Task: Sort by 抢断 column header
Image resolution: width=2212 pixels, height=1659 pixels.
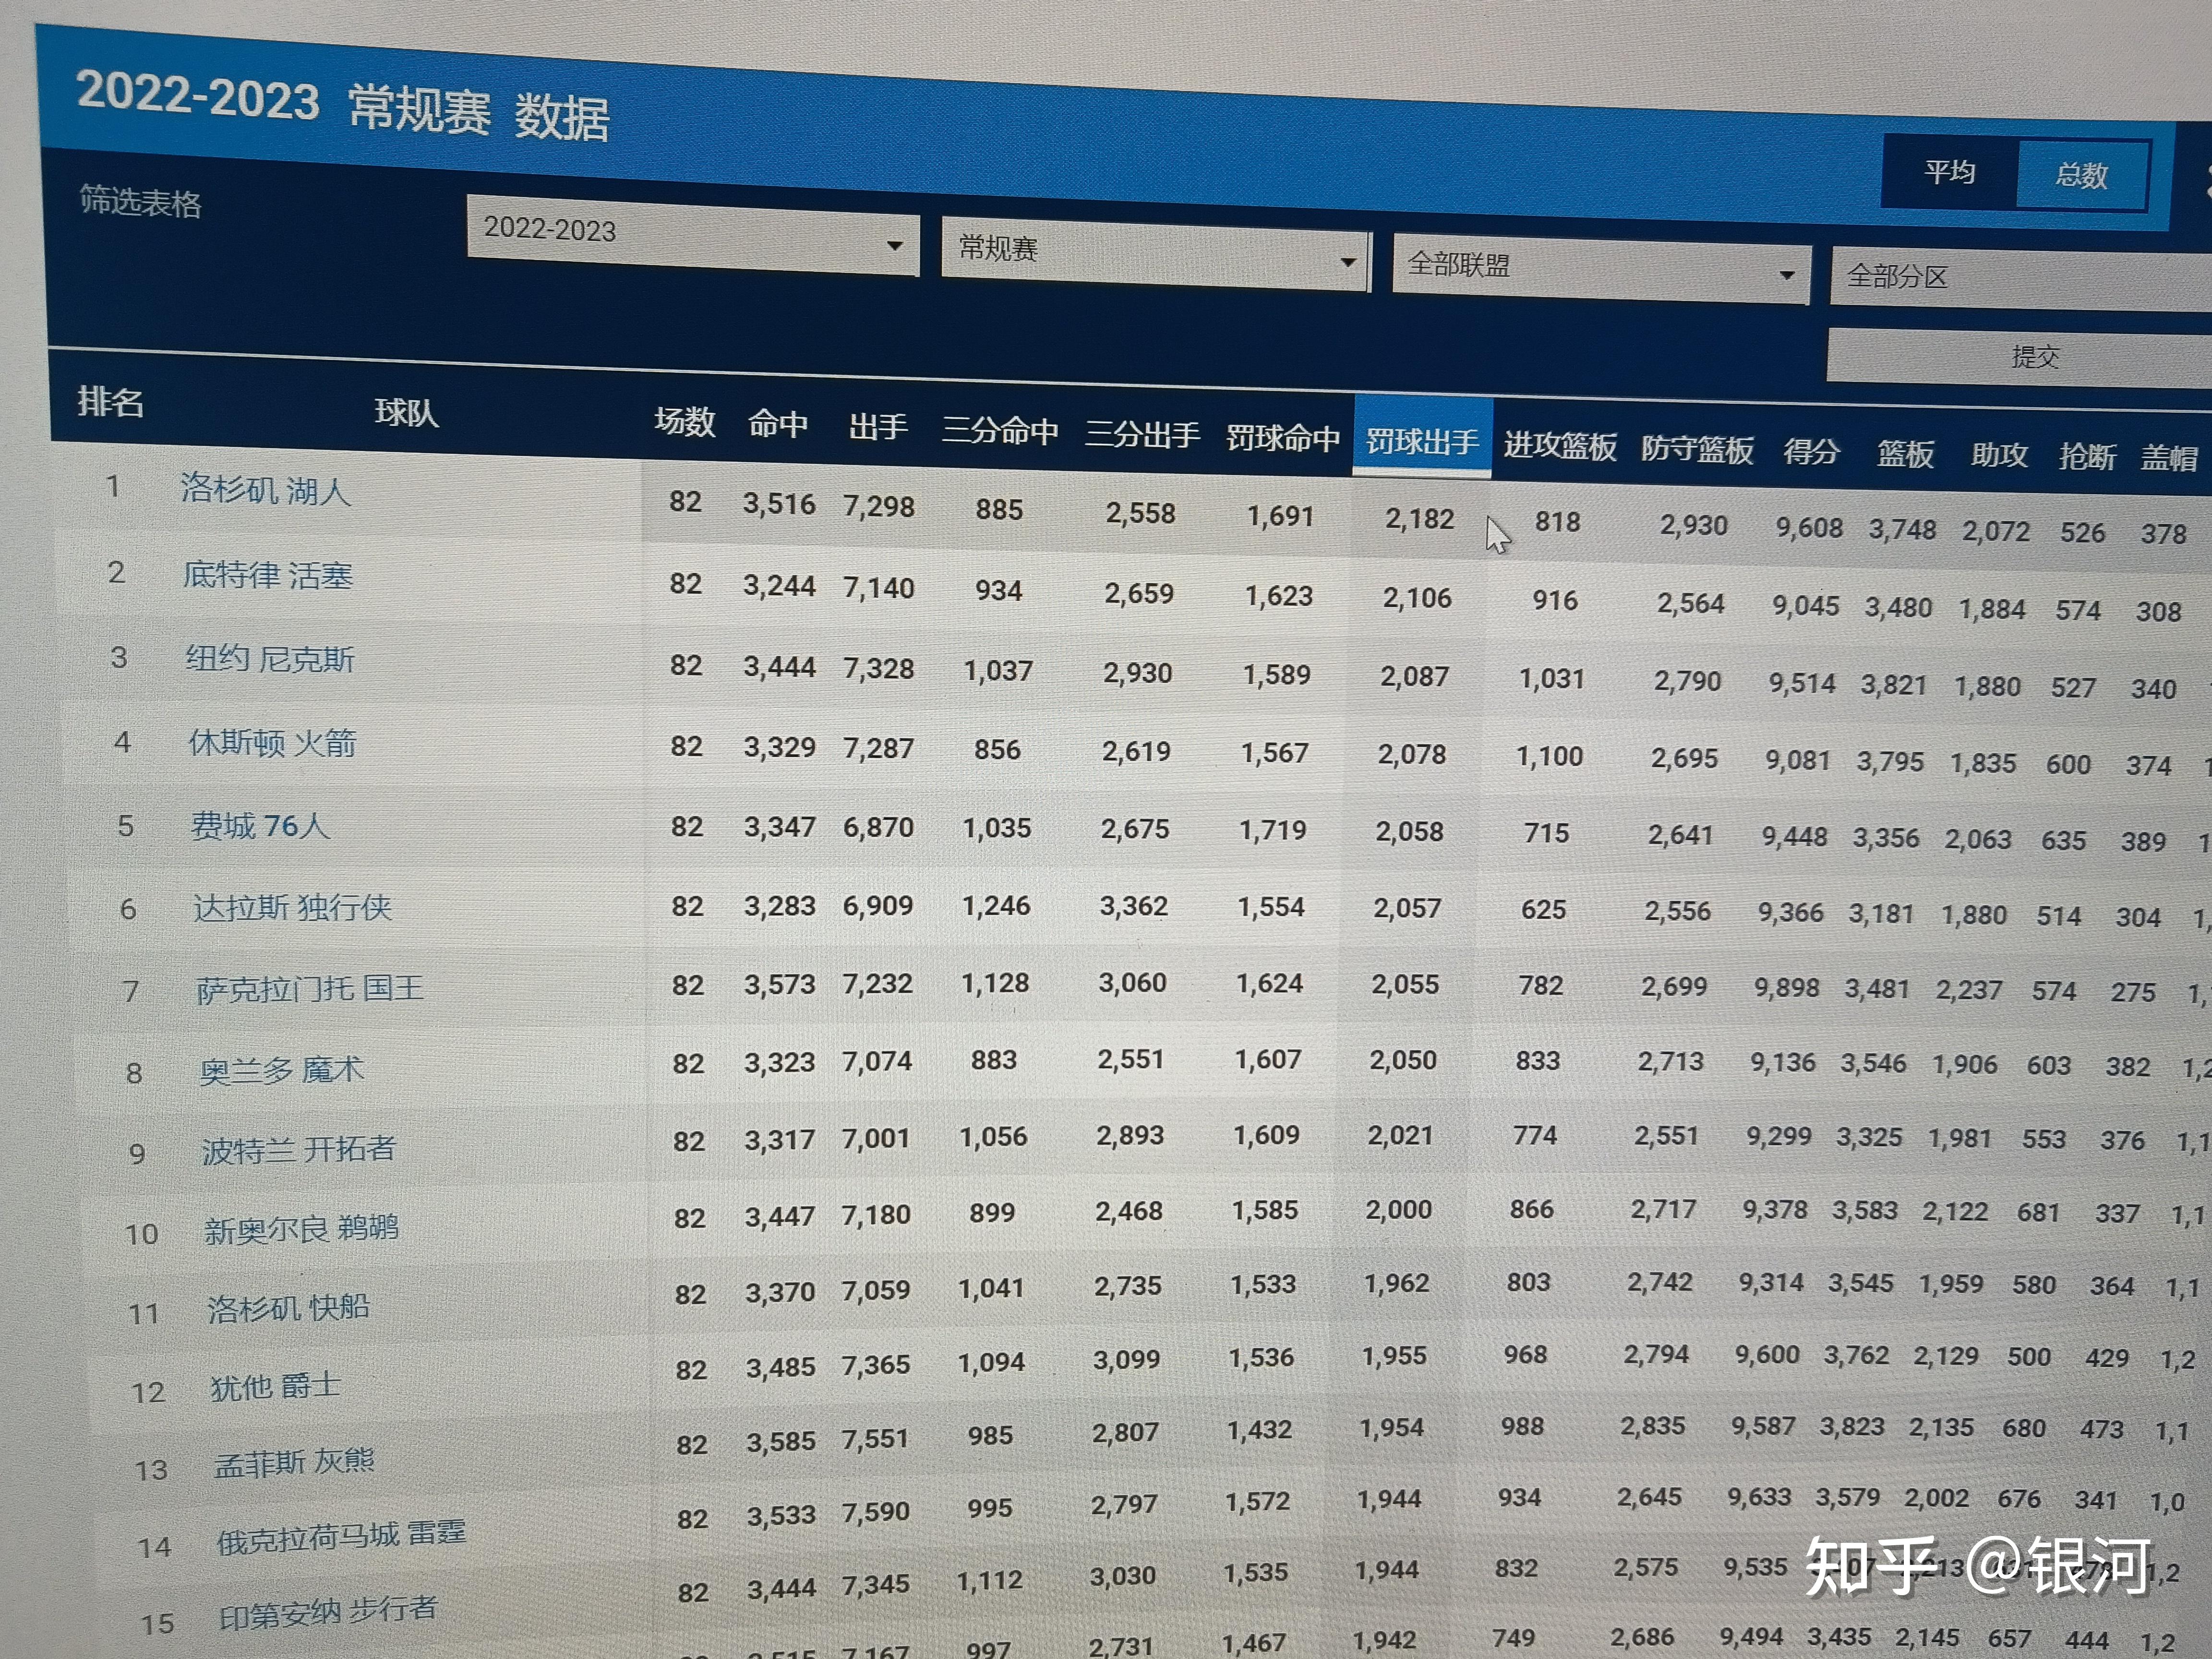Action: pyautogui.click(x=2087, y=458)
